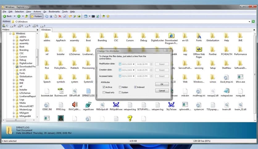Open the Modification date picker dropdown
Screen dimensions: 258x149
(x=134, y=64)
